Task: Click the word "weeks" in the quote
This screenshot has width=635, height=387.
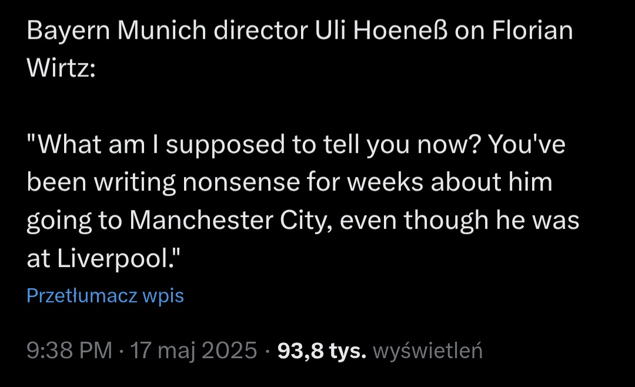Action: pos(389,183)
